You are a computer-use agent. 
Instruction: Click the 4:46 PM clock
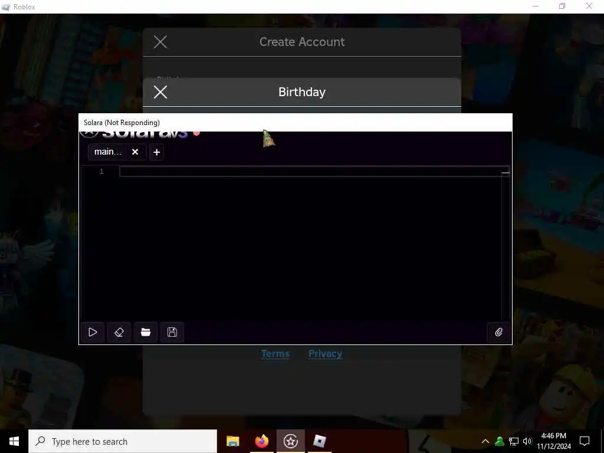553,436
